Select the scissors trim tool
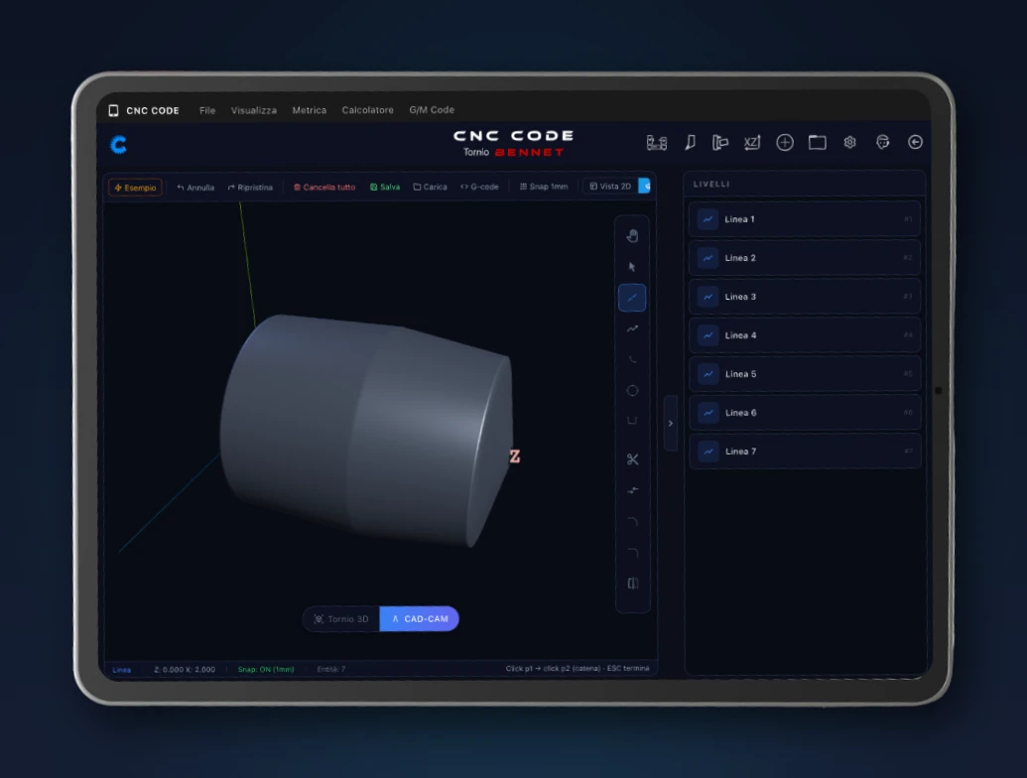This screenshot has width=1027, height=778. 632,459
